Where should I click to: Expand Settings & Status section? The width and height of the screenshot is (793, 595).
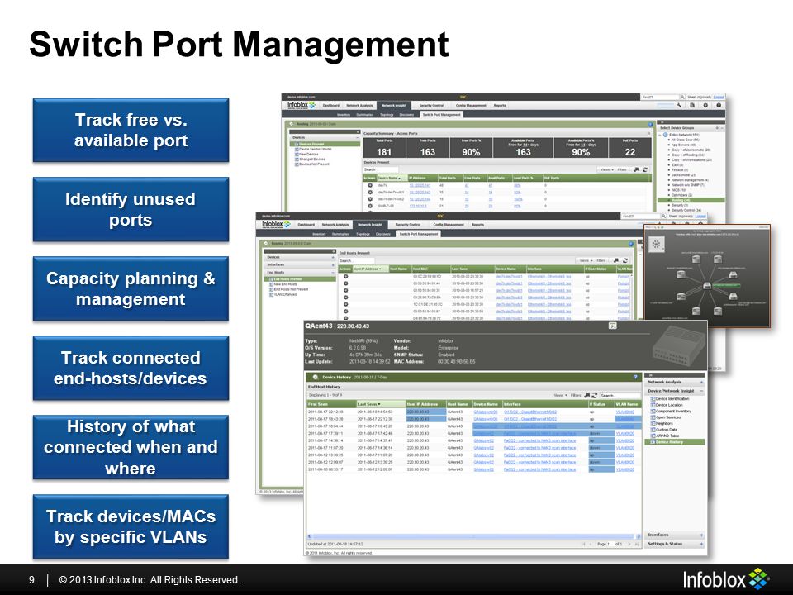pyautogui.click(x=701, y=544)
